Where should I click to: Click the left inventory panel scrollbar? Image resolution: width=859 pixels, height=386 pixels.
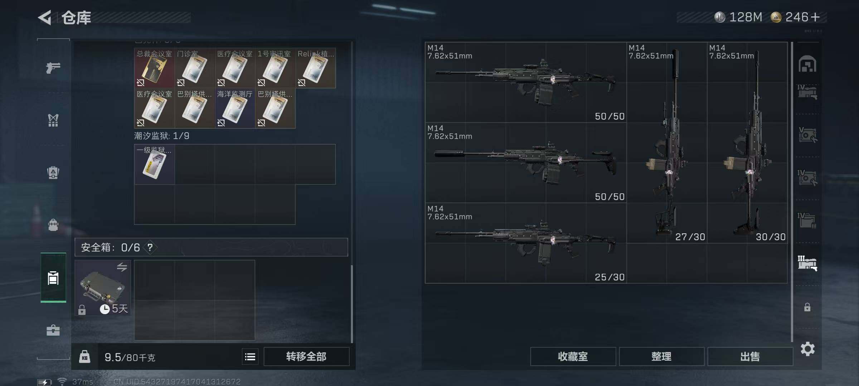click(352, 304)
